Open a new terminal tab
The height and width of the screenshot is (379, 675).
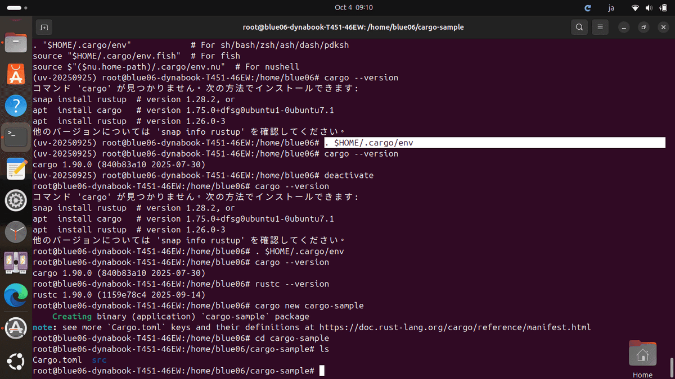tap(44, 27)
